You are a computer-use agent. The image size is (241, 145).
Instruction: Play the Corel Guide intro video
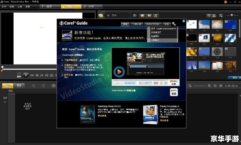119,72
